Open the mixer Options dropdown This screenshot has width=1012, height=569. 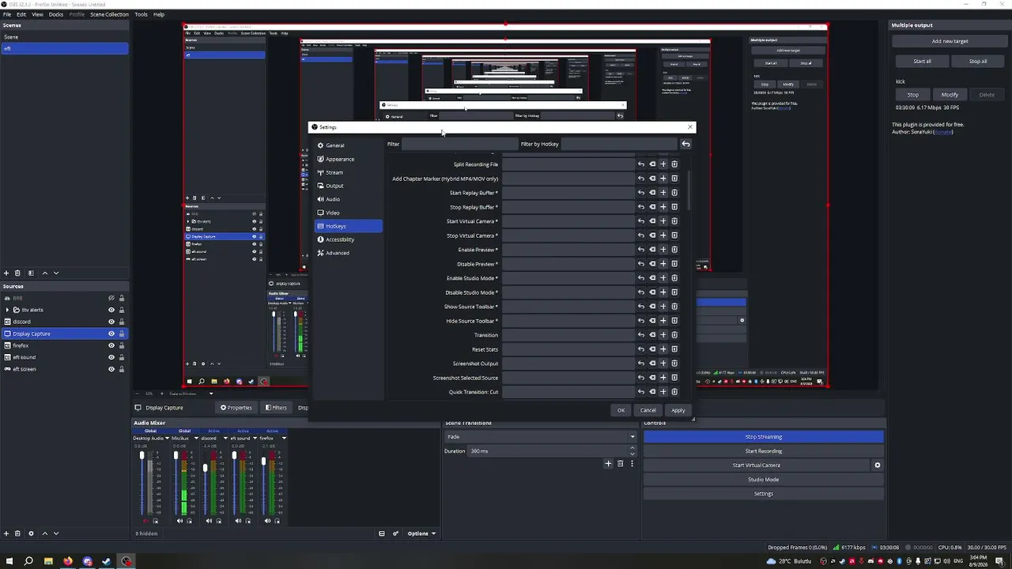(x=421, y=533)
